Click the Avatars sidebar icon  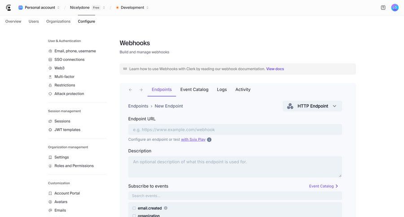click(50, 202)
